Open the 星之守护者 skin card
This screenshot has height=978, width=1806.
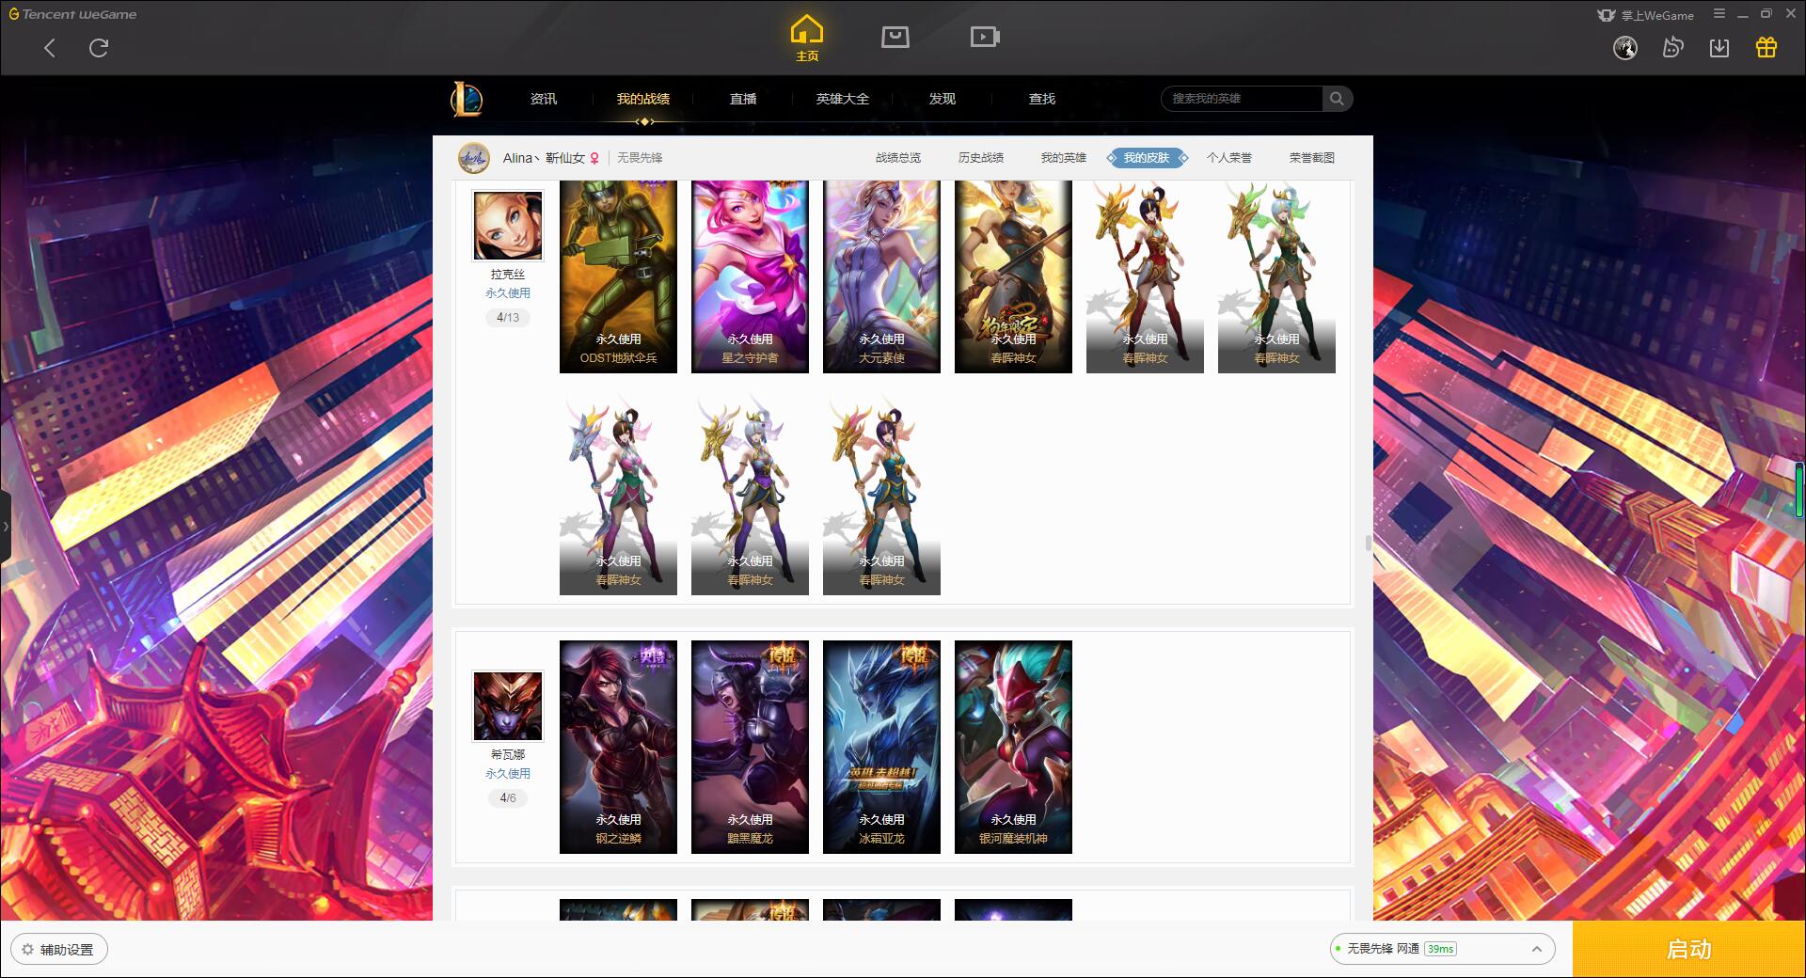pos(750,276)
